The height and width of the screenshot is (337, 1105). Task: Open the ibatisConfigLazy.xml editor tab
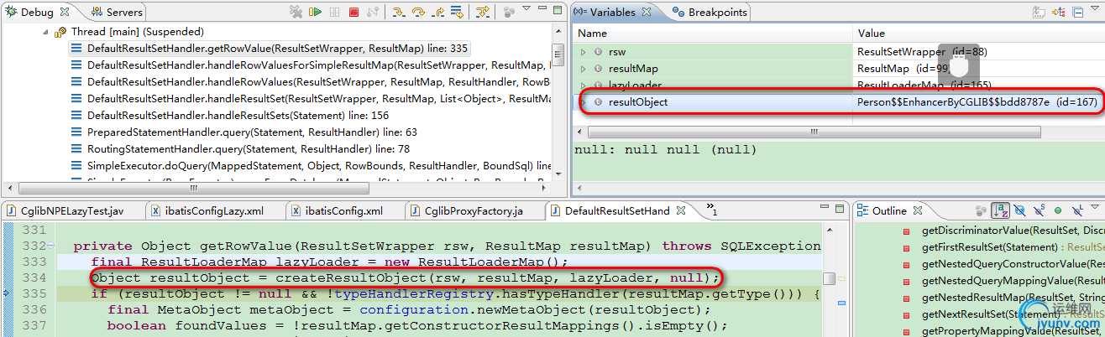pos(208,210)
